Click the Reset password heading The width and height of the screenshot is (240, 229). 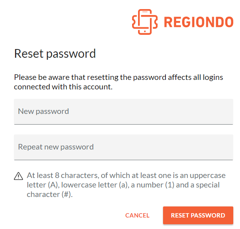point(55,54)
